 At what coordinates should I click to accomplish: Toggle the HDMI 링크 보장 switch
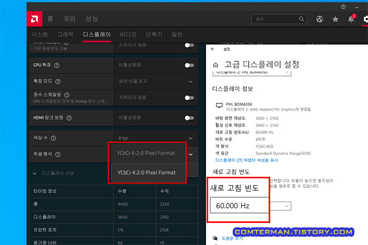pos(189,118)
